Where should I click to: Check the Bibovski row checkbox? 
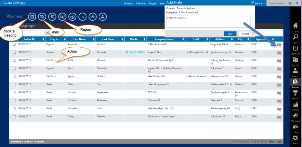[x=14, y=52]
